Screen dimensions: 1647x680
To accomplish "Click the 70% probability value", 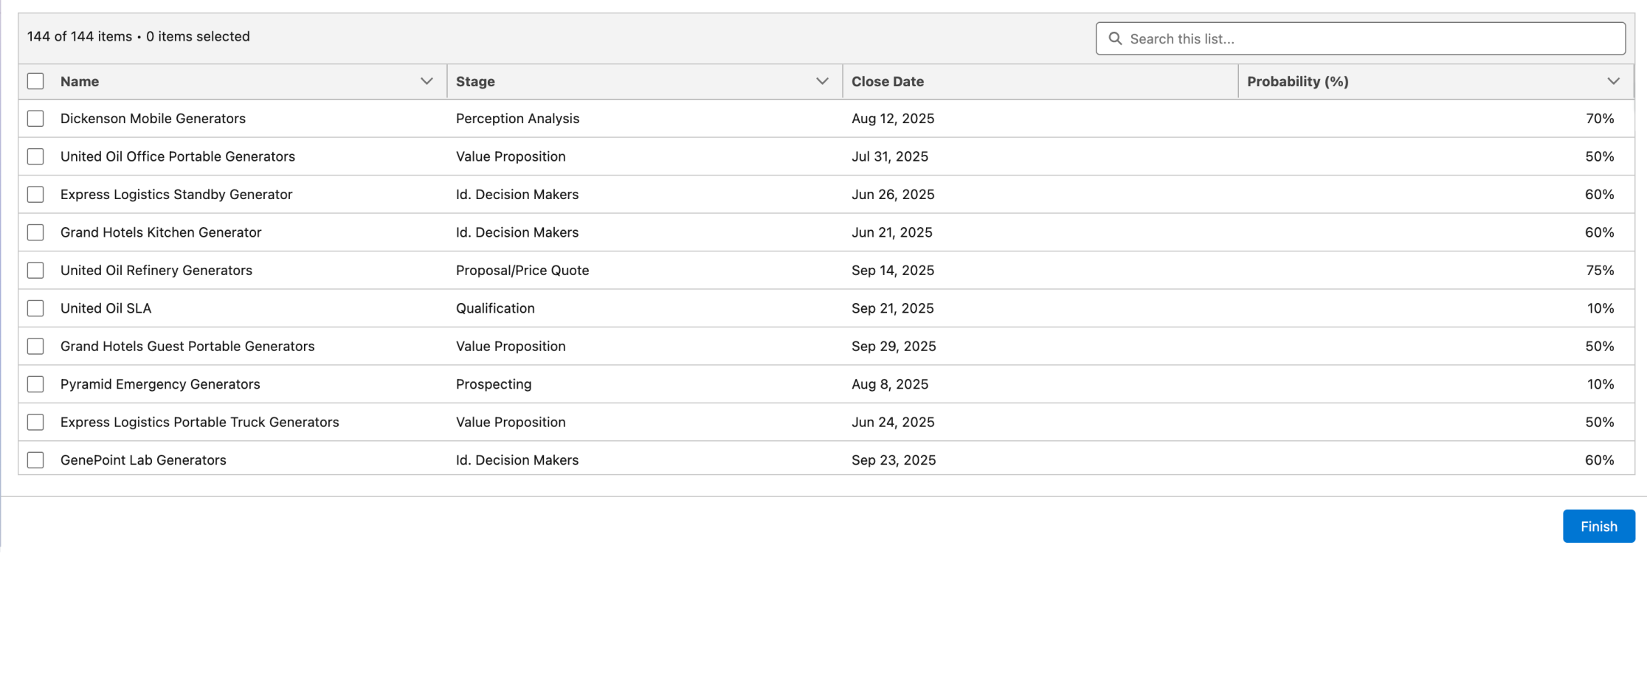I will click(1600, 119).
